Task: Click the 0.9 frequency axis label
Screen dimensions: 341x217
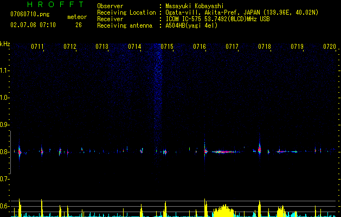Action: (4, 125)
